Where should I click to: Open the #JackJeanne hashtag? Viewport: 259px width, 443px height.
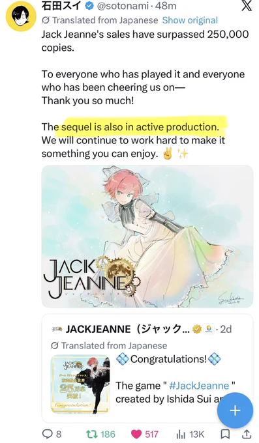[199, 386]
